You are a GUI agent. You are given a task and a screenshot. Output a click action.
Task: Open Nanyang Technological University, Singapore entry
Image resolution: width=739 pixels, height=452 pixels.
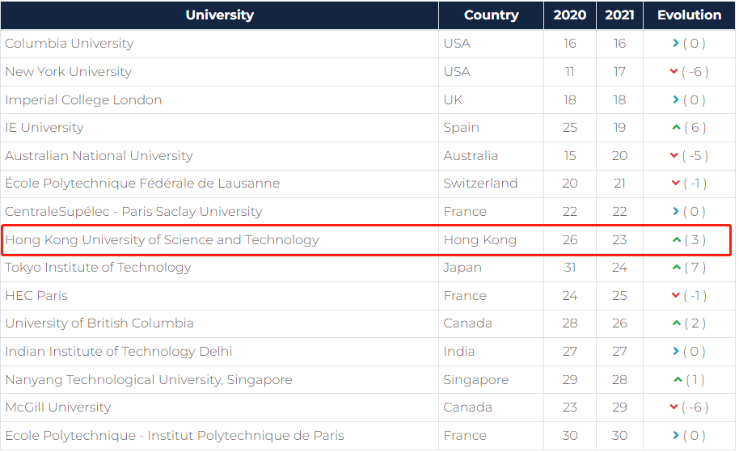point(149,380)
